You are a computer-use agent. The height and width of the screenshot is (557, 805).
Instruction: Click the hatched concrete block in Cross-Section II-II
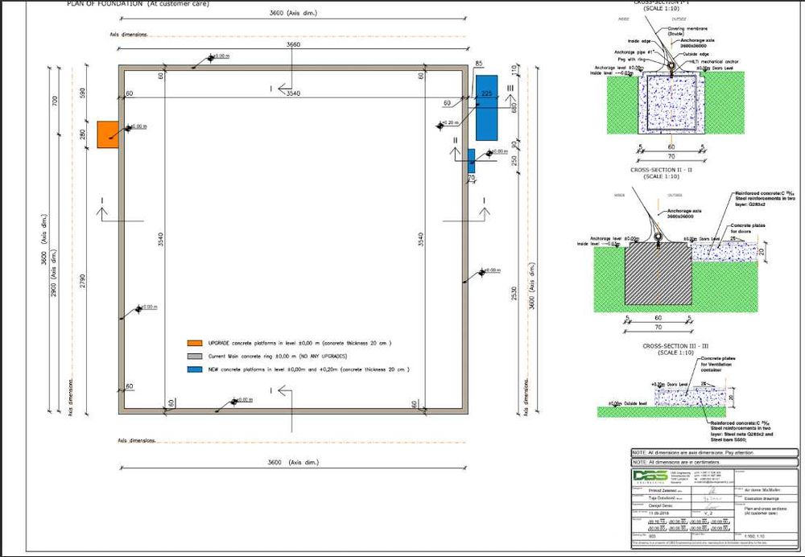tap(658, 274)
